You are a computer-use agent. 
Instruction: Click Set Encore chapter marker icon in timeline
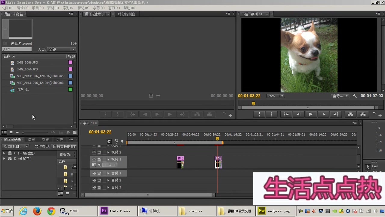click(x=116, y=141)
